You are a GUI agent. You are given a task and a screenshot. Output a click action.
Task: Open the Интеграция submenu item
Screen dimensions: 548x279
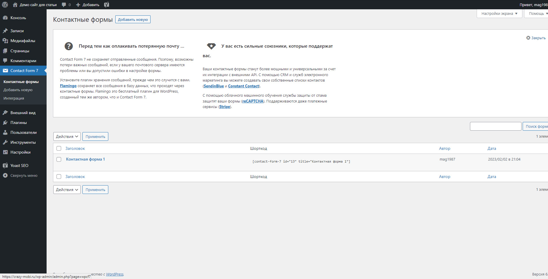[14, 98]
